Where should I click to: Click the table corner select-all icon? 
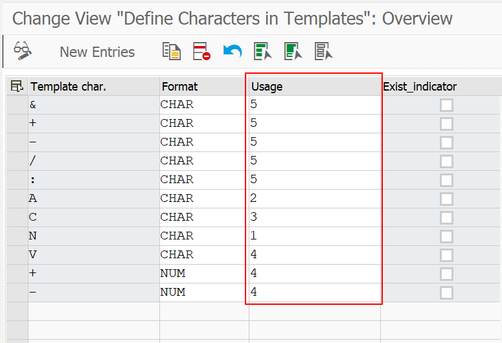17,86
